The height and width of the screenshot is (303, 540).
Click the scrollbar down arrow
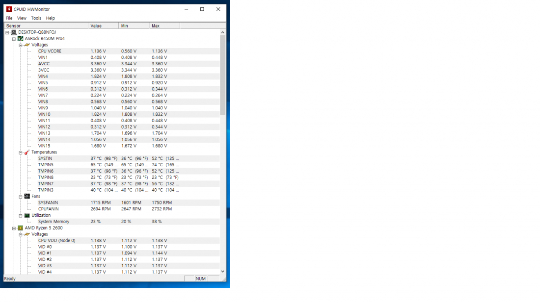click(x=223, y=271)
